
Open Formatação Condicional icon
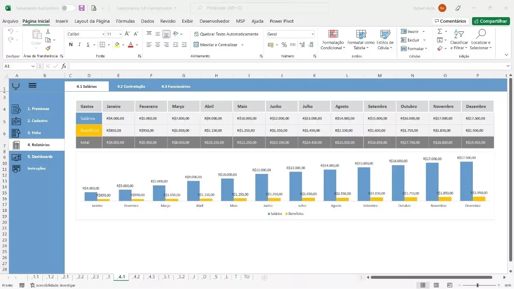click(333, 35)
